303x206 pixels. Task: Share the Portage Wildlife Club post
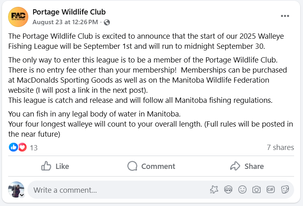click(247, 166)
